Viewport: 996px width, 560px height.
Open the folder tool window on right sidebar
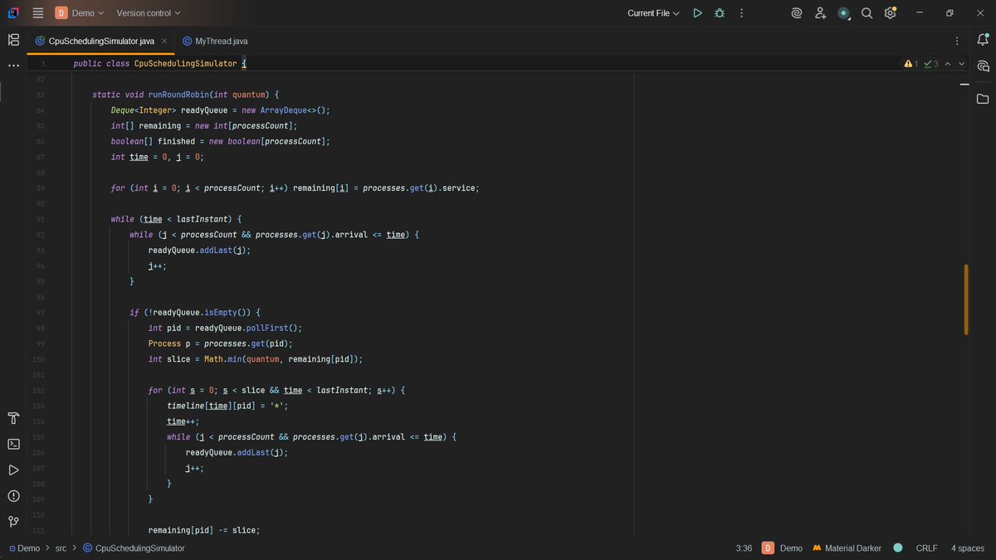(983, 99)
